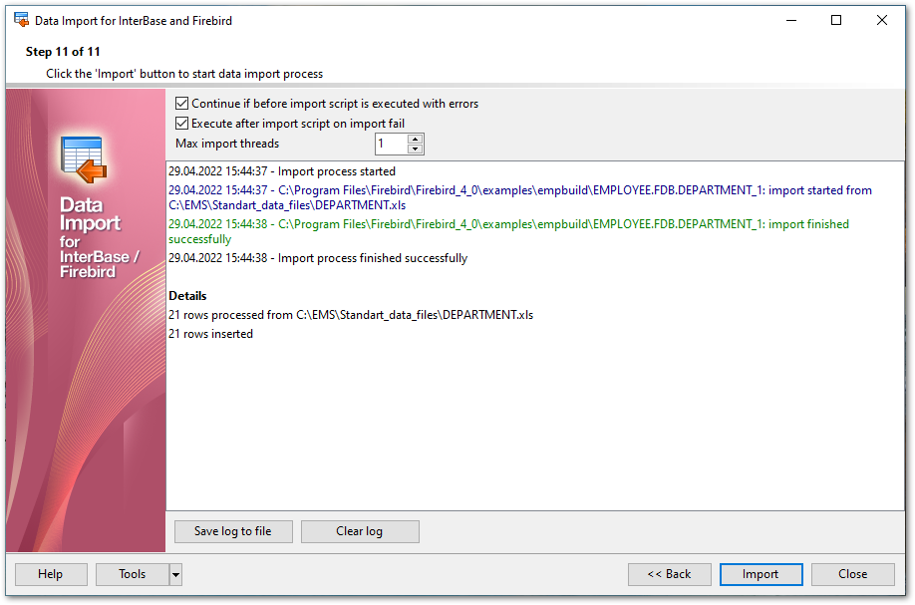This screenshot has height=605, width=915.
Task: Click the 'Details' heading in log
Action: point(188,296)
